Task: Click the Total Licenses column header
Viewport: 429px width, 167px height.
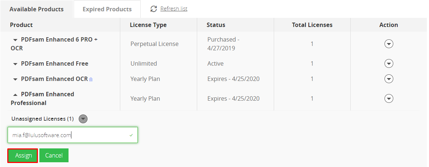Action: point(312,25)
